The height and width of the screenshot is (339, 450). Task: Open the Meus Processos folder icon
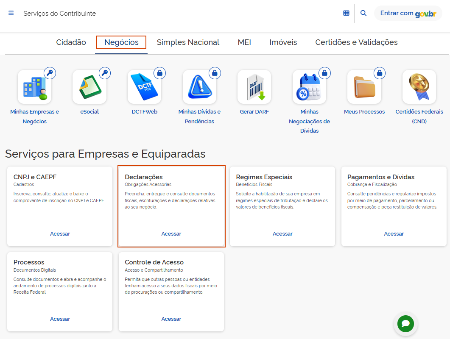click(x=364, y=87)
